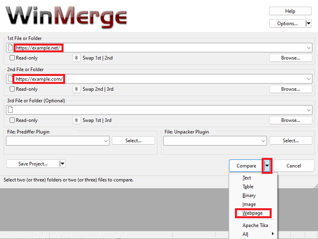Expand the 1st File or Folder history dropdown
The height and width of the screenshot is (239, 318).
(309, 48)
